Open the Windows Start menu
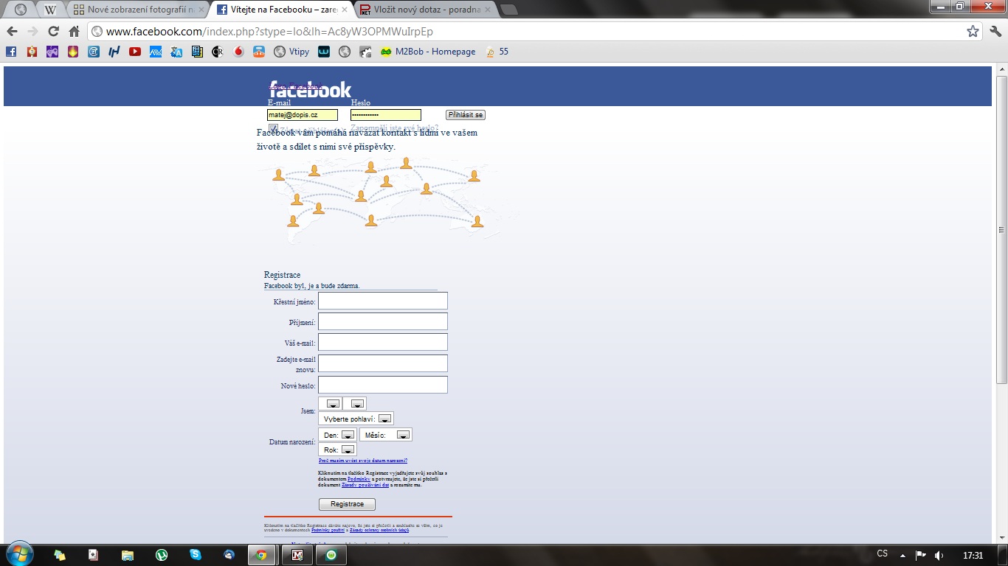Image resolution: width=1008 pixels, height=566 pixels. [19, 554]
